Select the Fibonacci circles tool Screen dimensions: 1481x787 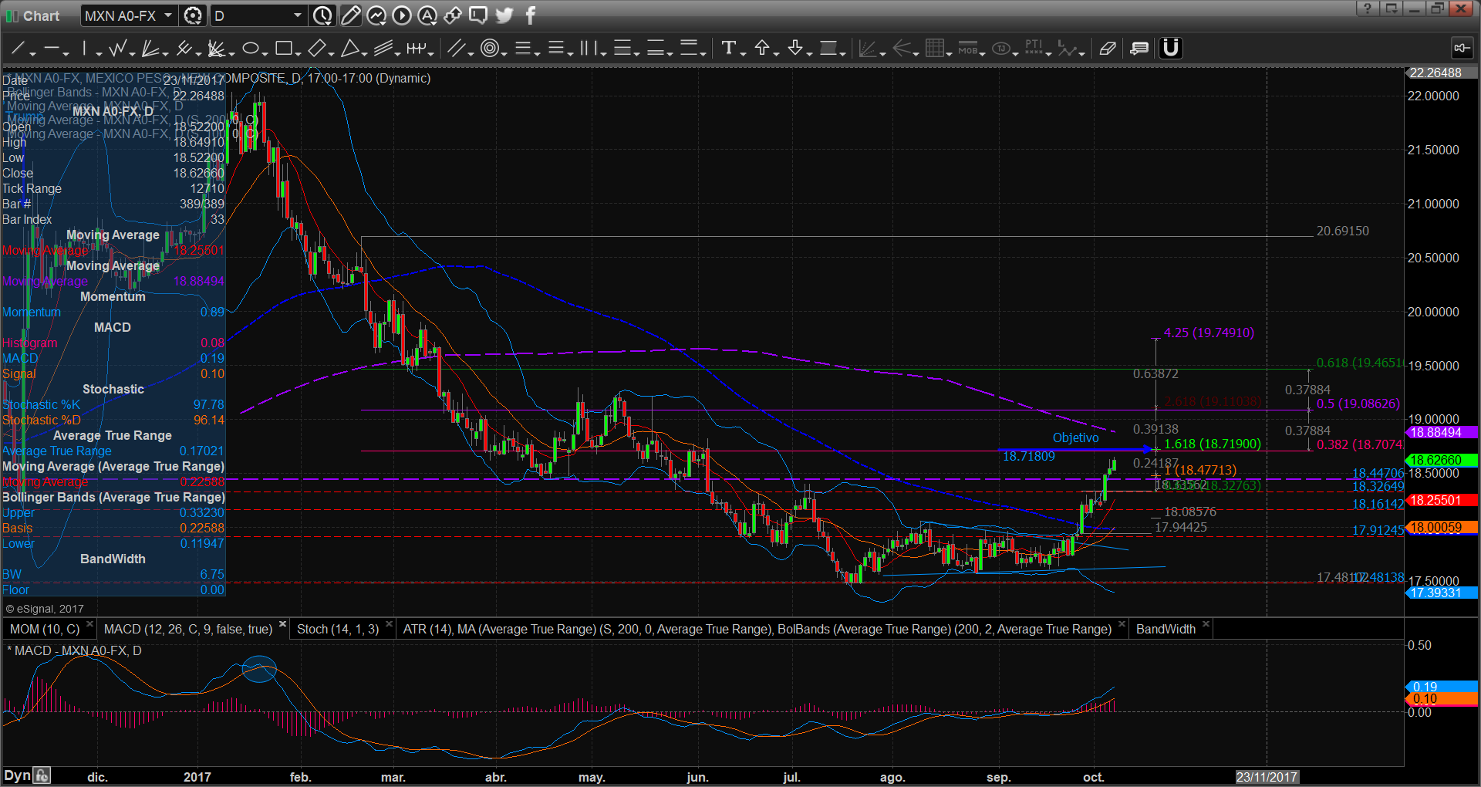(489, 49)
